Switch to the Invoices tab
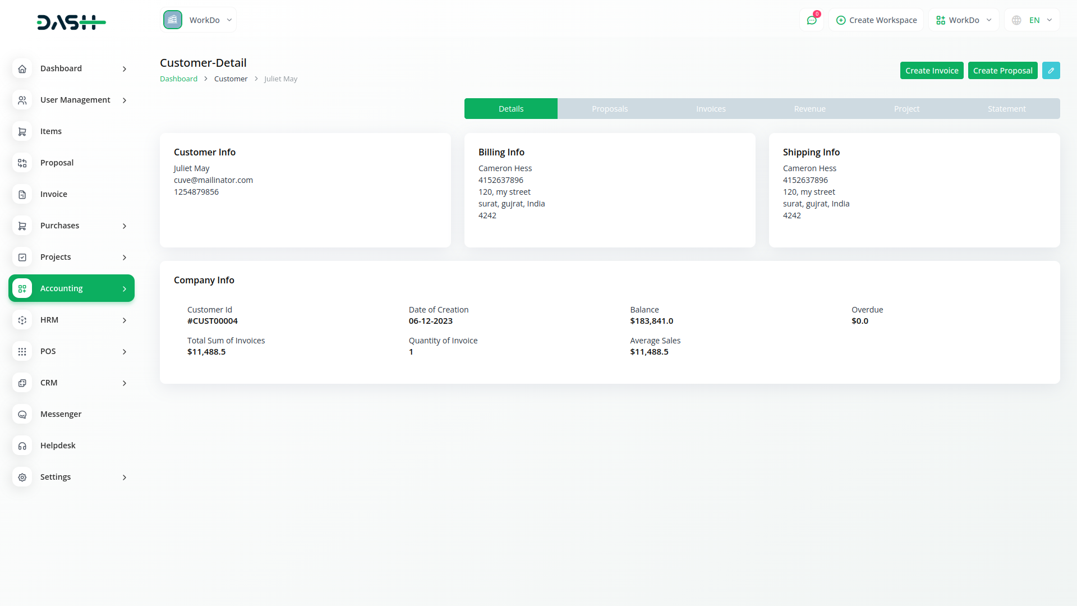 click(x=711, y=108)
